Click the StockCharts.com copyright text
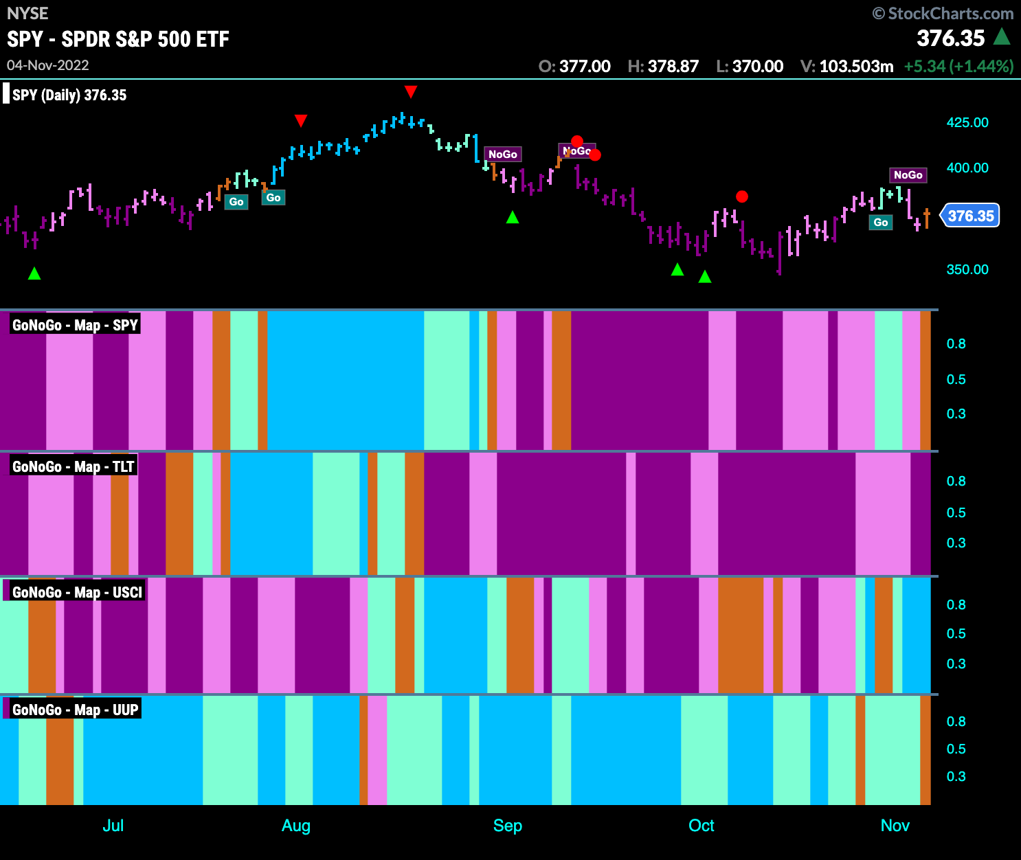The width and height of the screenshot is (1021, 860). click(x=943, y=13)
